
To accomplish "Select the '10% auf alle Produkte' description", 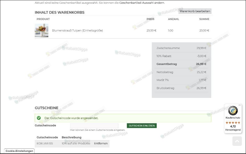I will pos(76,143).
